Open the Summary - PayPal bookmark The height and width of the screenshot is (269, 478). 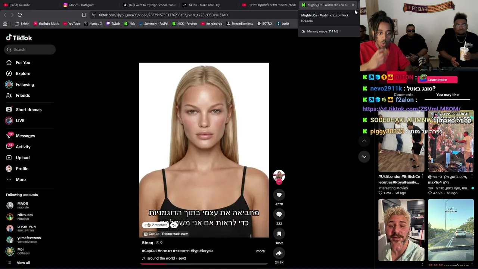pos(153,24)
